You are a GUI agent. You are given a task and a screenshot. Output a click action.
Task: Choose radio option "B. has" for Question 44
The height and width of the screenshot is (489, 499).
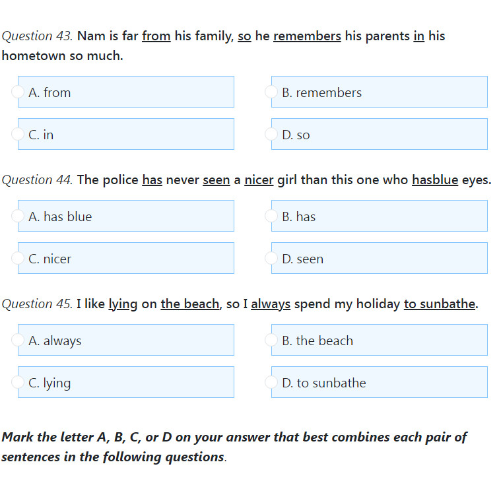(x=271, y=216)
